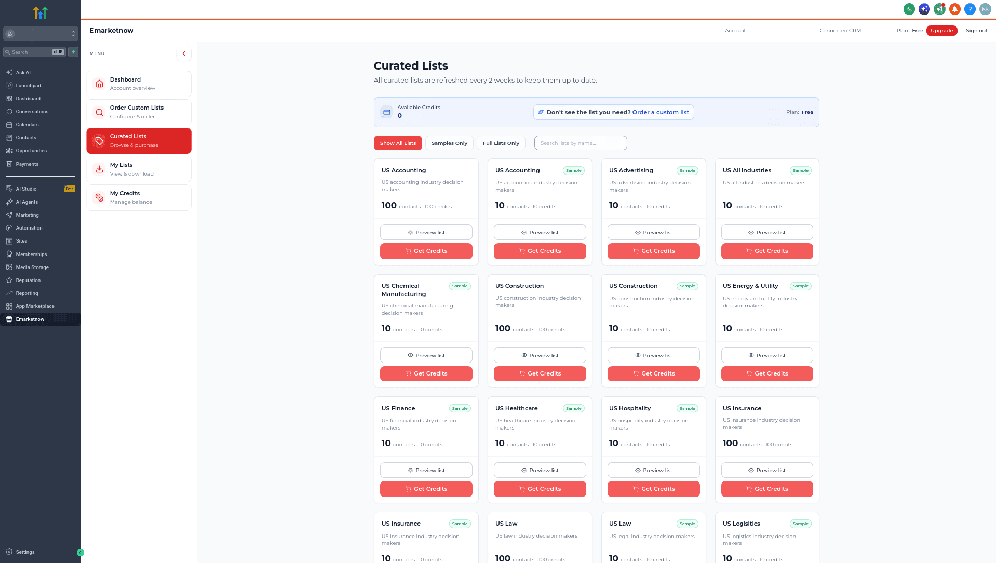Screen dimensions: 997x563
Task: Click Get Credits on US Healthcare card
Action: (540, 489)
